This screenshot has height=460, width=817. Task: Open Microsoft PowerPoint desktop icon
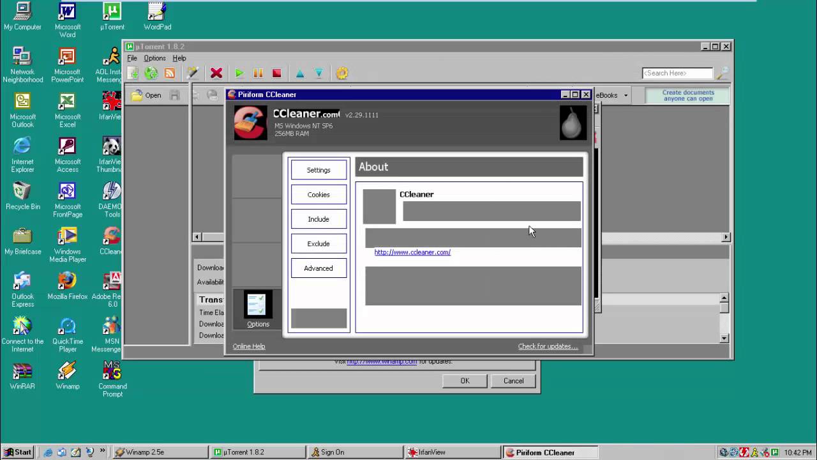[68, 65]
